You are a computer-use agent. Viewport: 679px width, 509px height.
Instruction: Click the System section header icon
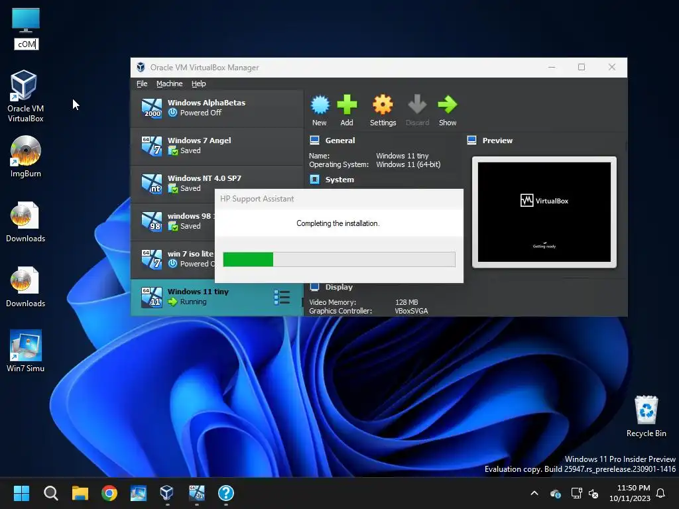315,179
